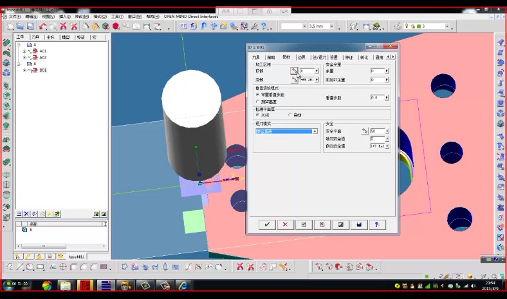Expand the A01 tree node
This screenshot has width=507, height=299.
point(24,51)
